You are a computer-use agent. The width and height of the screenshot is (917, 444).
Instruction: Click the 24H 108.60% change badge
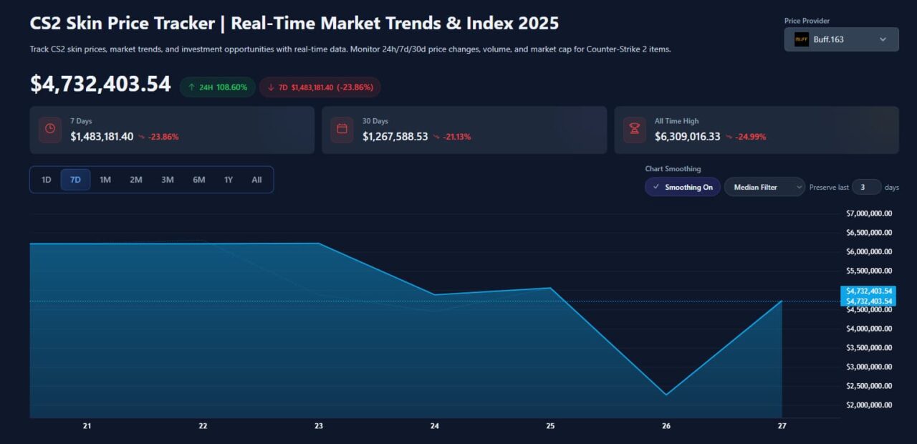(217, 87)
